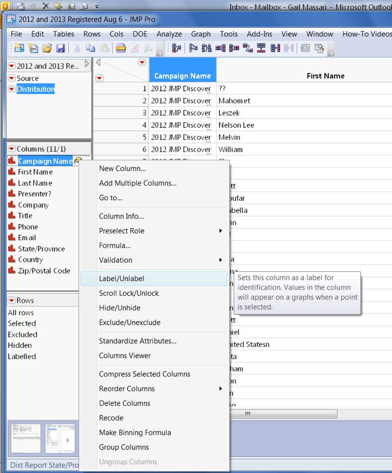Expand the Reorder Columns submenu
This screenshot has height=473, width=392.
[x=220, y=389]
